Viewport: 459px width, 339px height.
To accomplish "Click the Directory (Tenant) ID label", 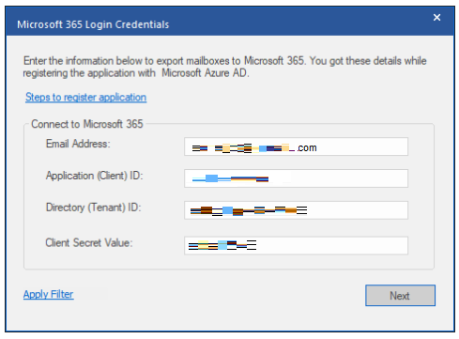I will pyautogui.click(x=94, y=208).
